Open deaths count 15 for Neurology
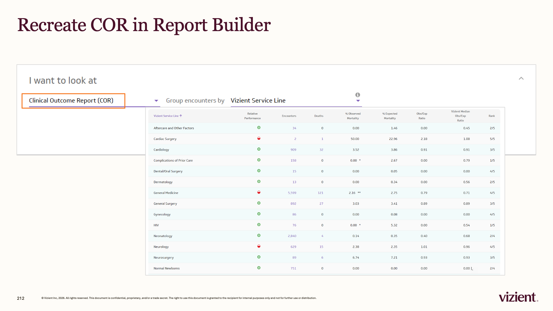 321,247
